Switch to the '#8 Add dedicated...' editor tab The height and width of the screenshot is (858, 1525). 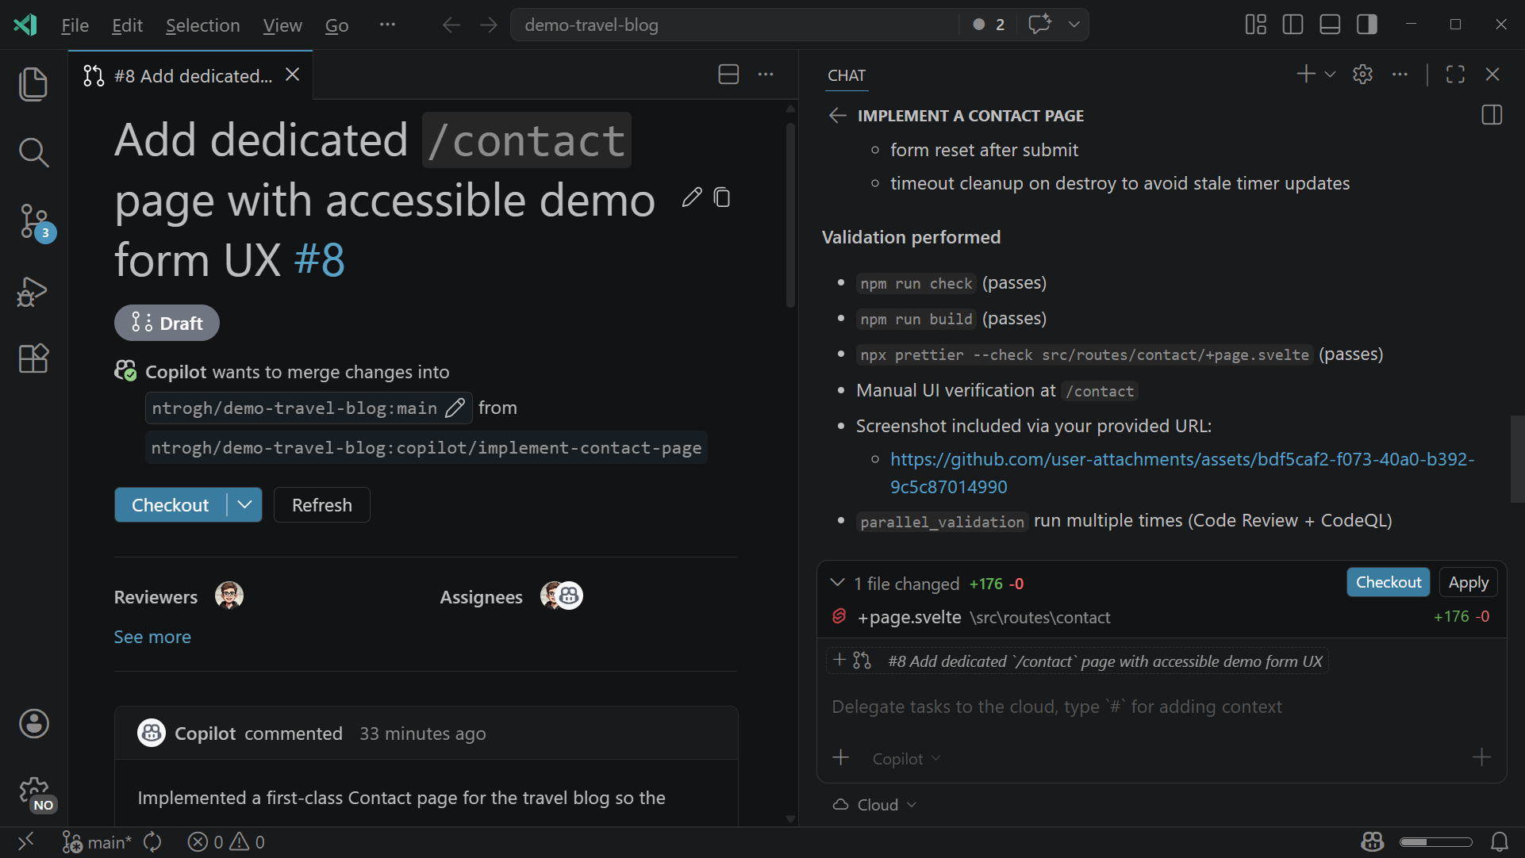pyautogui.click(x=188, y=75)
